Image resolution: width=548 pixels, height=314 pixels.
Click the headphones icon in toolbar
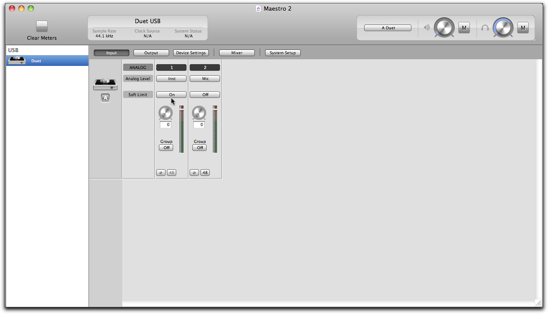tap(485, 28)
